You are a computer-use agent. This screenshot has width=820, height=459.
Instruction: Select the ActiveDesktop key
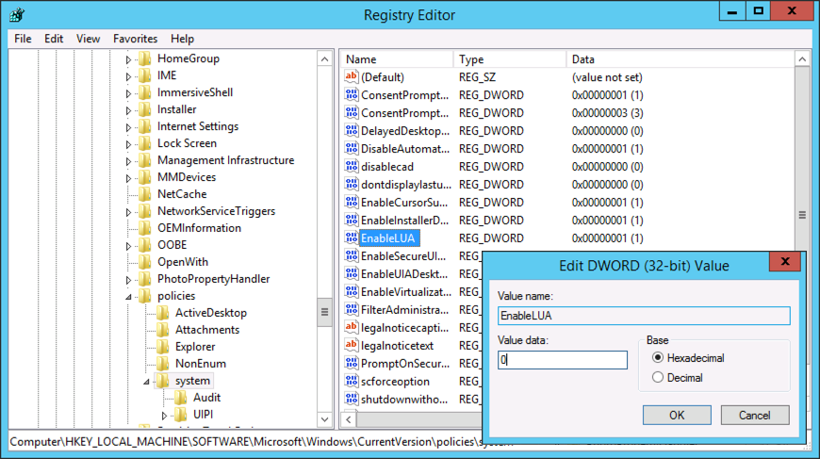211,313
